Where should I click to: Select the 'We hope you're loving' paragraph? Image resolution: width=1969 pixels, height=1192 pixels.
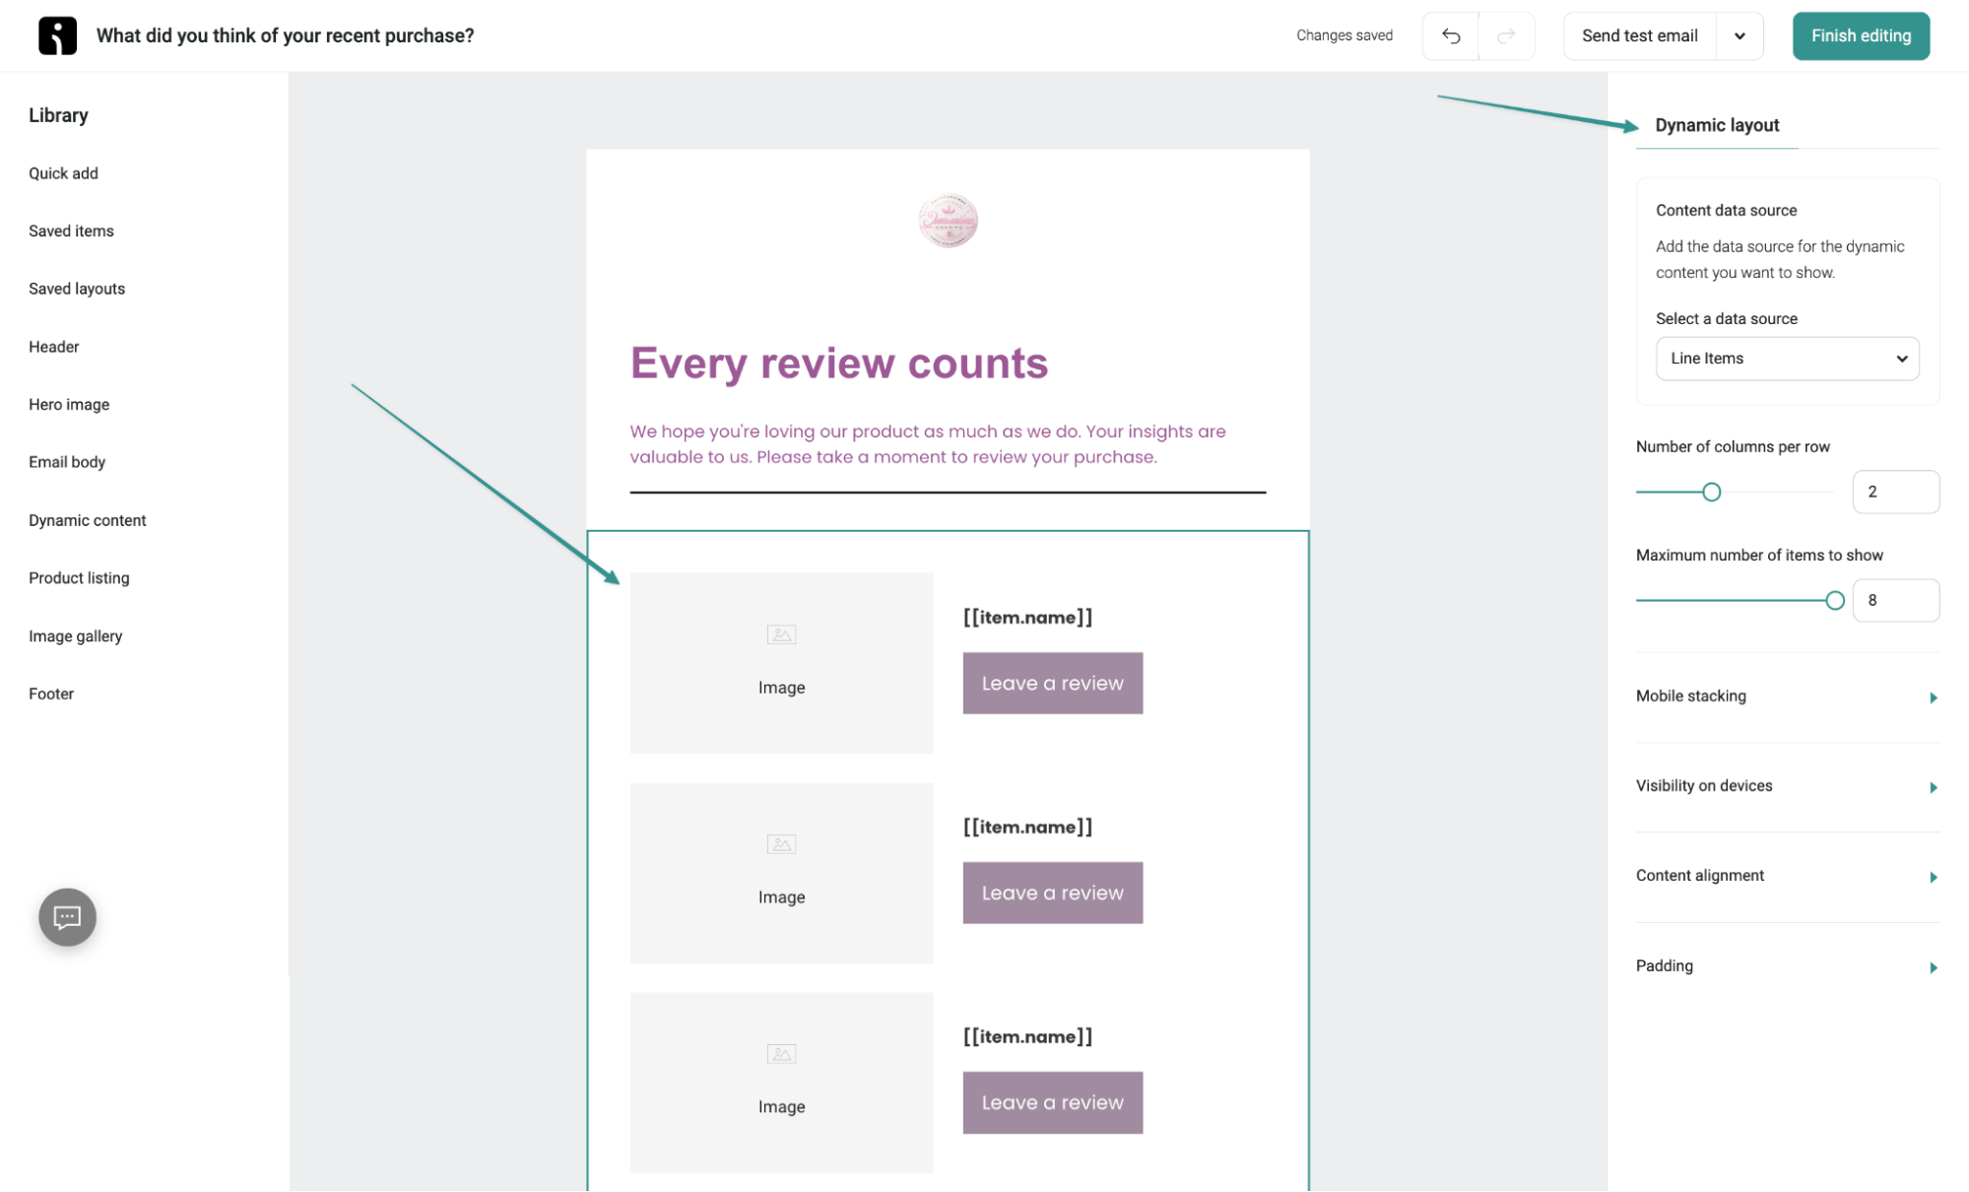(928, 444)
